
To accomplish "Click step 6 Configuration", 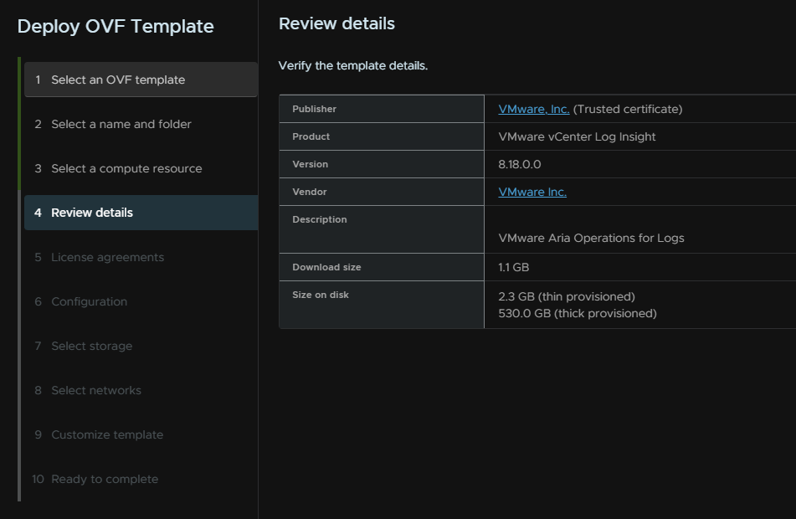I will click(141, 301).
